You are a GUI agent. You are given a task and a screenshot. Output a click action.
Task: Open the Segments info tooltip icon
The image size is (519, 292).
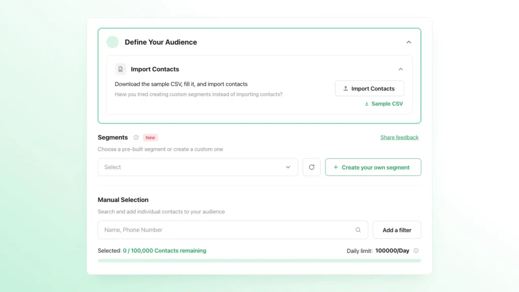136,138
